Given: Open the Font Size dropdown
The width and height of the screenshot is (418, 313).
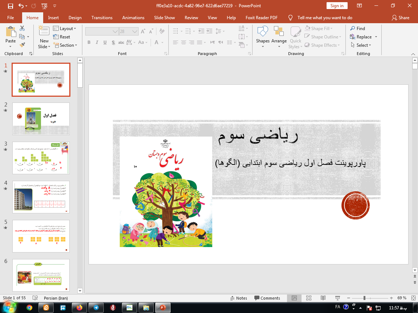Looking at the screenshot, I should click(x=134, y=31).
